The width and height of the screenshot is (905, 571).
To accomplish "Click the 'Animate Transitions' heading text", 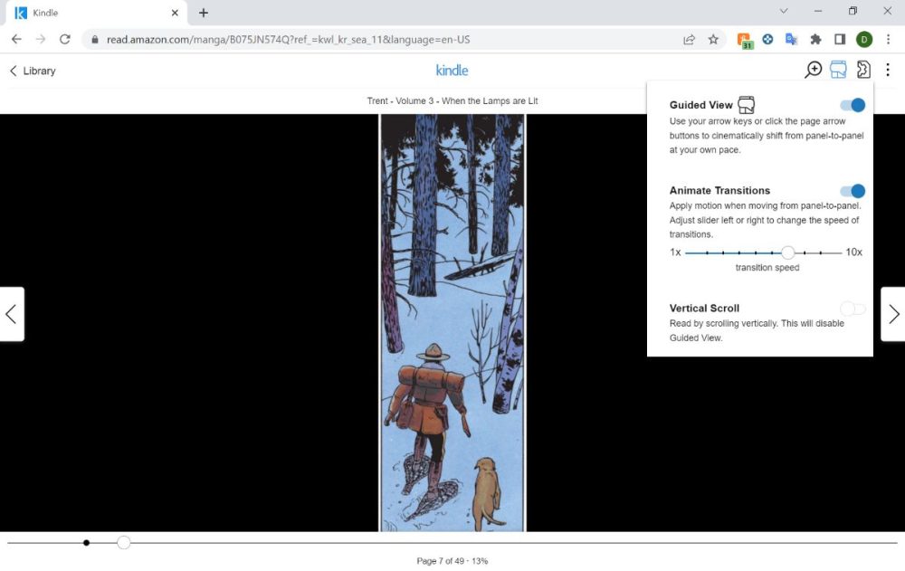I will tap(719, 191).
